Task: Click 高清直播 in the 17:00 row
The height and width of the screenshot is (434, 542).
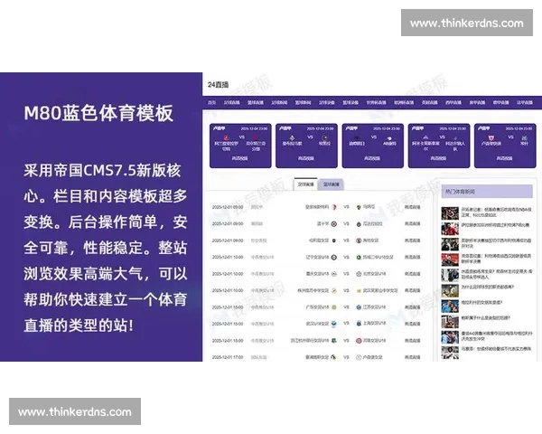Action: click(413, 357)
